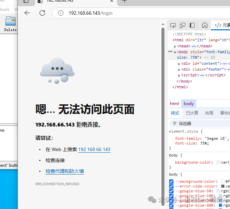
Task: Open the 检查代理和防火墙 link
Action: click(64, 171)
